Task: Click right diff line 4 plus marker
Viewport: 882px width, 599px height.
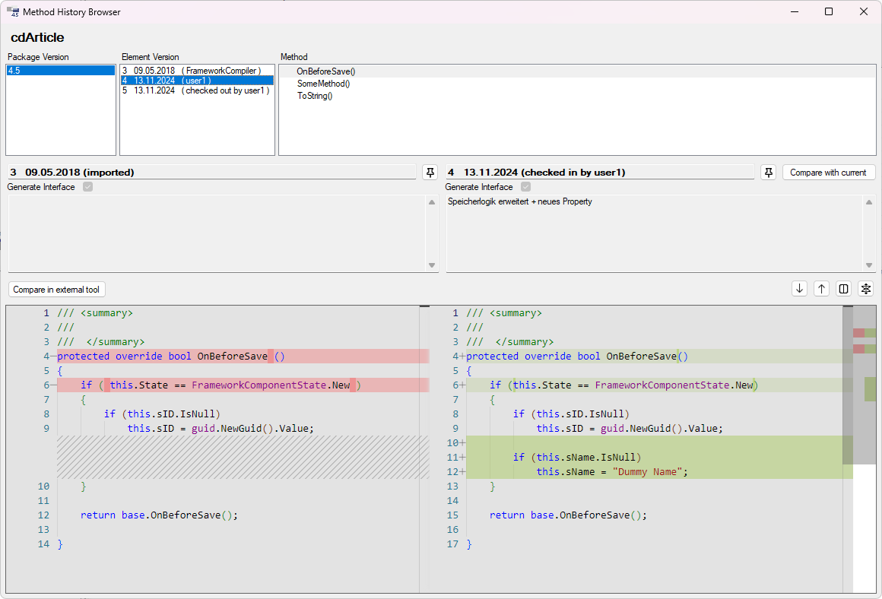Action: [462, 356]
